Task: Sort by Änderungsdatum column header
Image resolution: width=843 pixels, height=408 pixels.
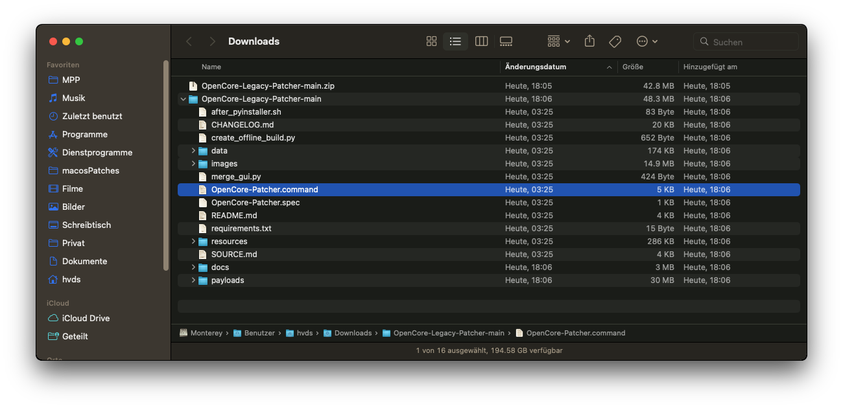Action: (x=536, y=67)
